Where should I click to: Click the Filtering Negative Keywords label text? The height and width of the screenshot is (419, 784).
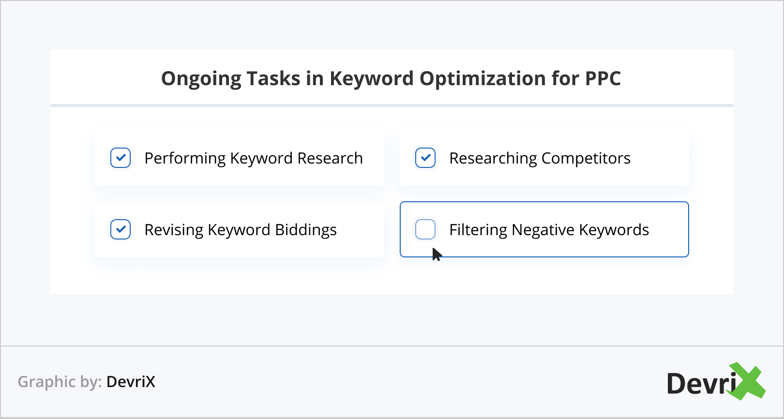point(549,230)
